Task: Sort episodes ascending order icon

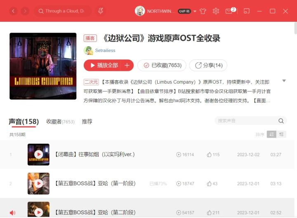Action: (281, 134)
